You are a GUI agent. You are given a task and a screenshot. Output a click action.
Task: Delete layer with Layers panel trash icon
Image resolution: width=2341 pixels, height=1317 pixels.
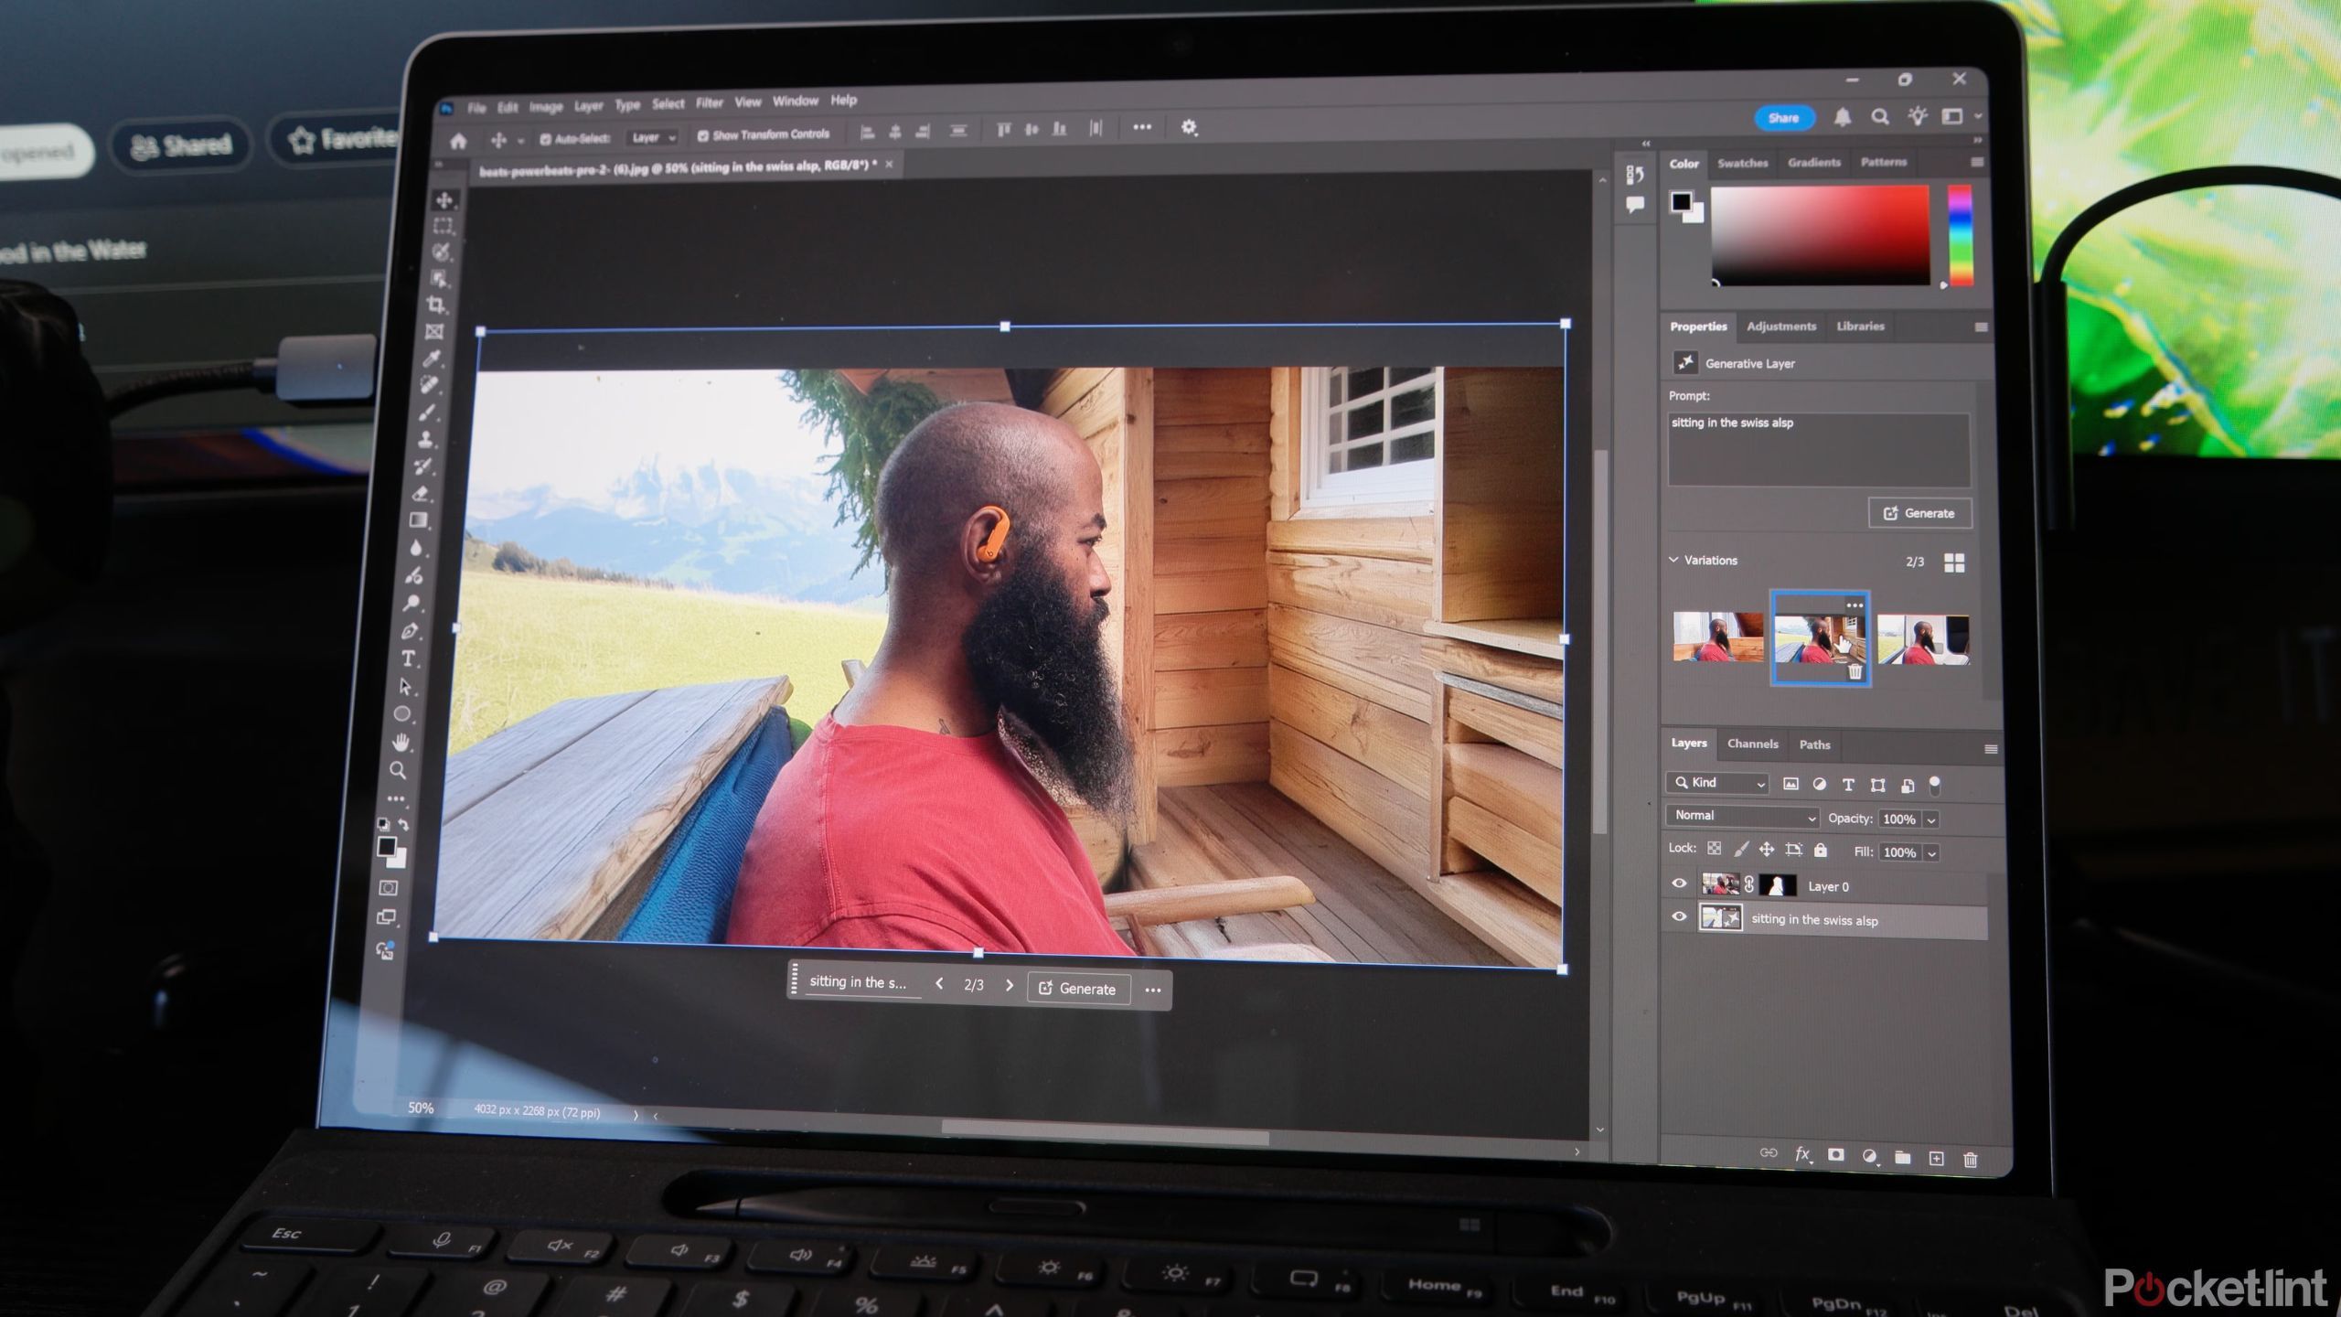click(x=1971, y=1159)
